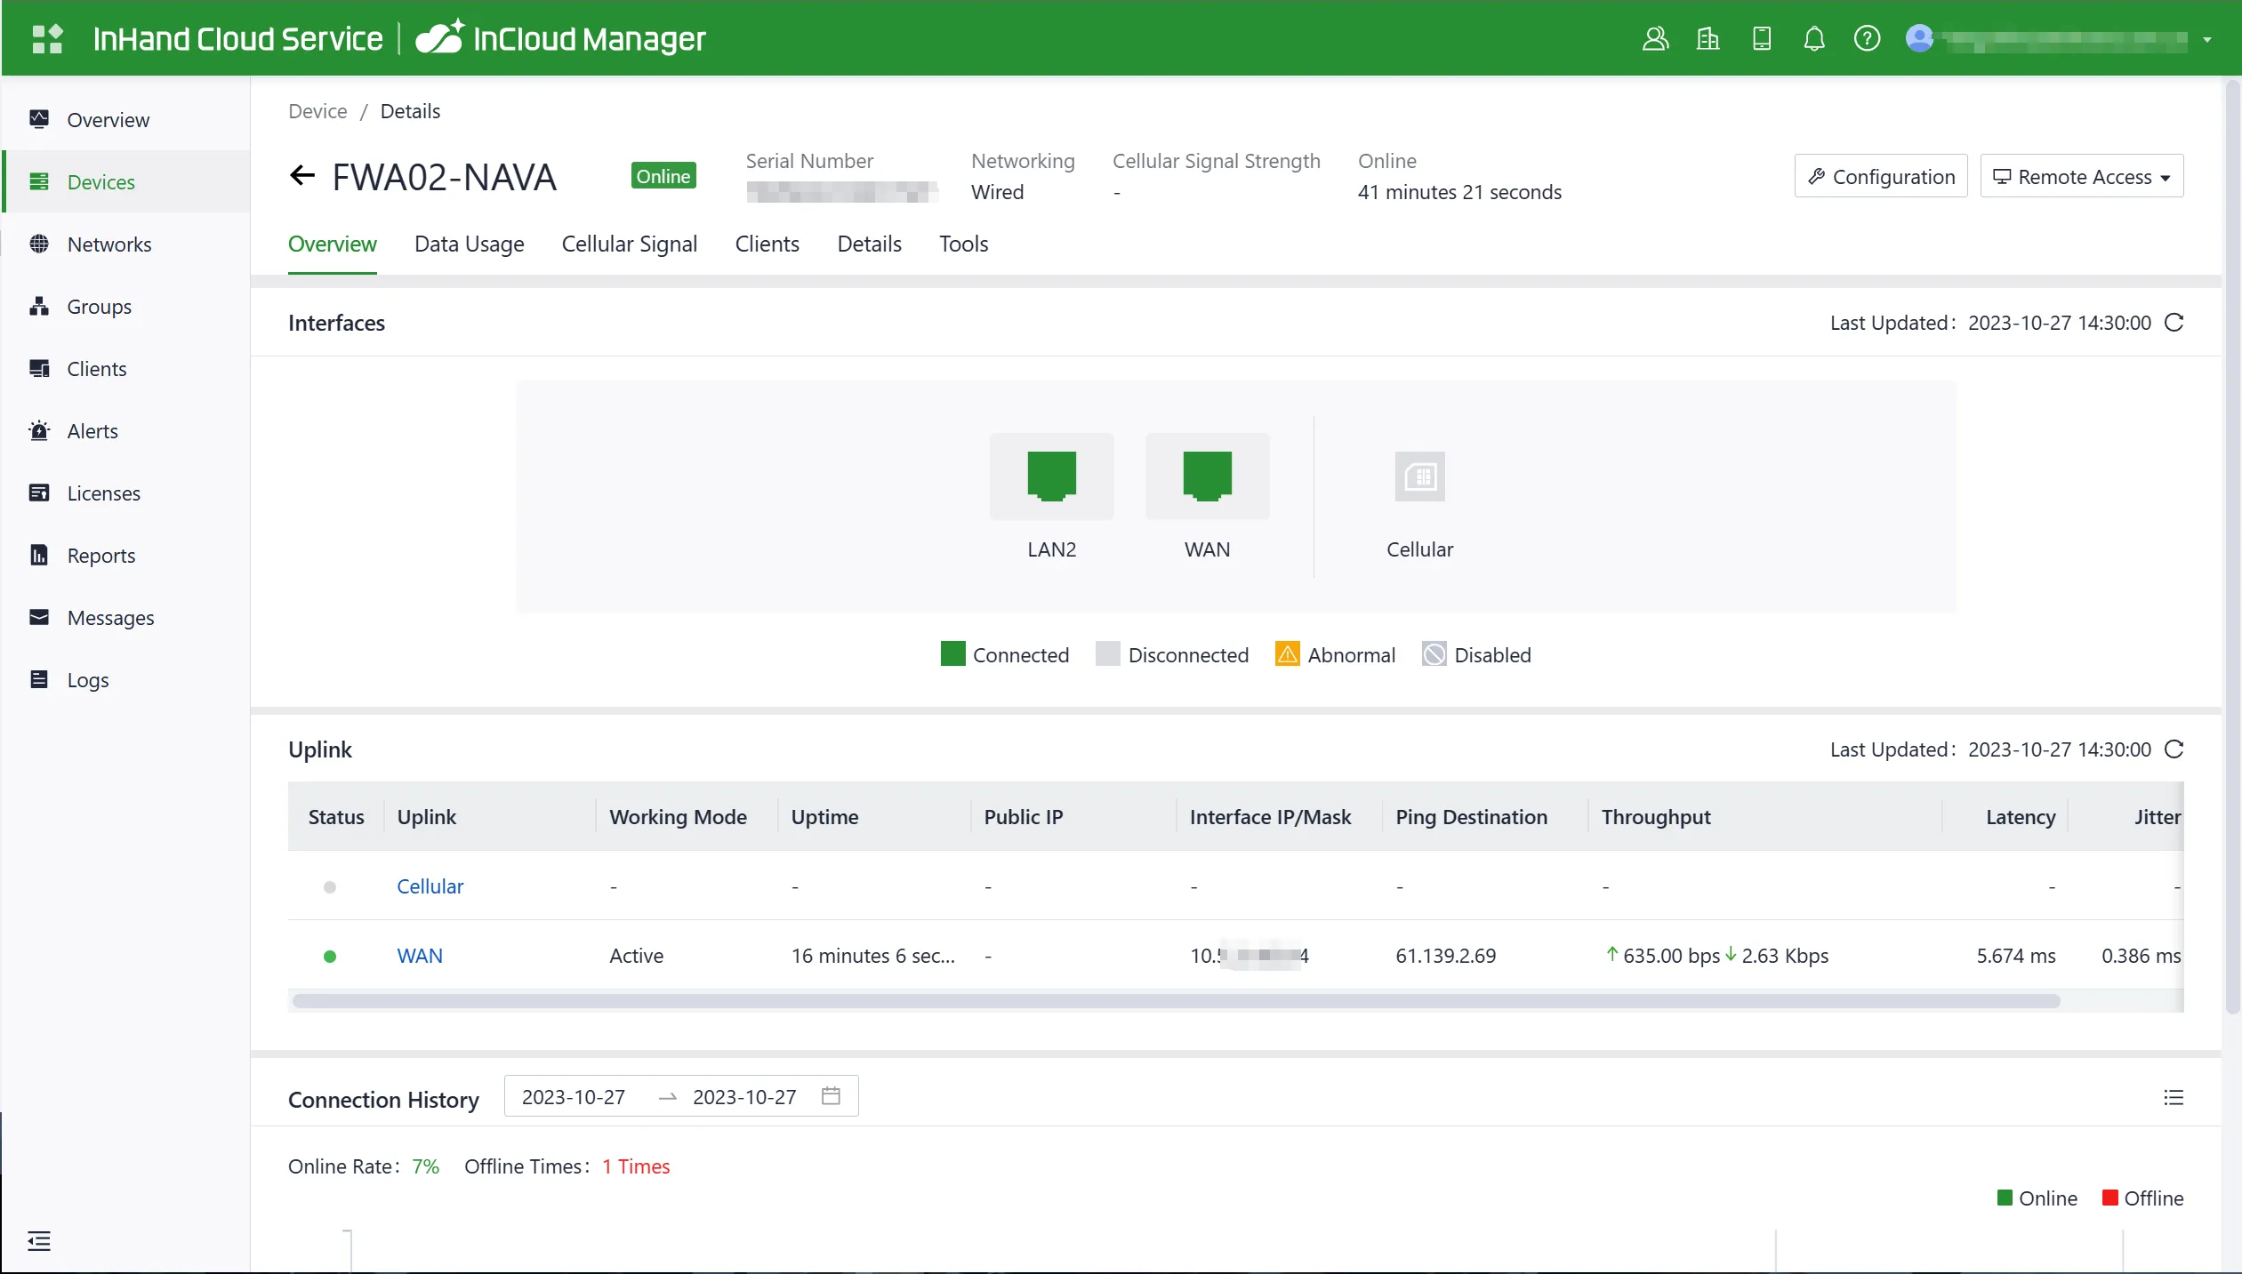Image resolution: width=2242 pixels, height=1274 pixels.
Task: Open the Connection History list view icon
Action: (2174, 1098)
